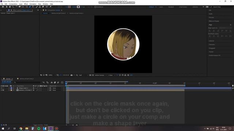The width and height of the screenshot is (234, 131).
Task: Select the Clone Stamp tool
Action: coord(40,7)
